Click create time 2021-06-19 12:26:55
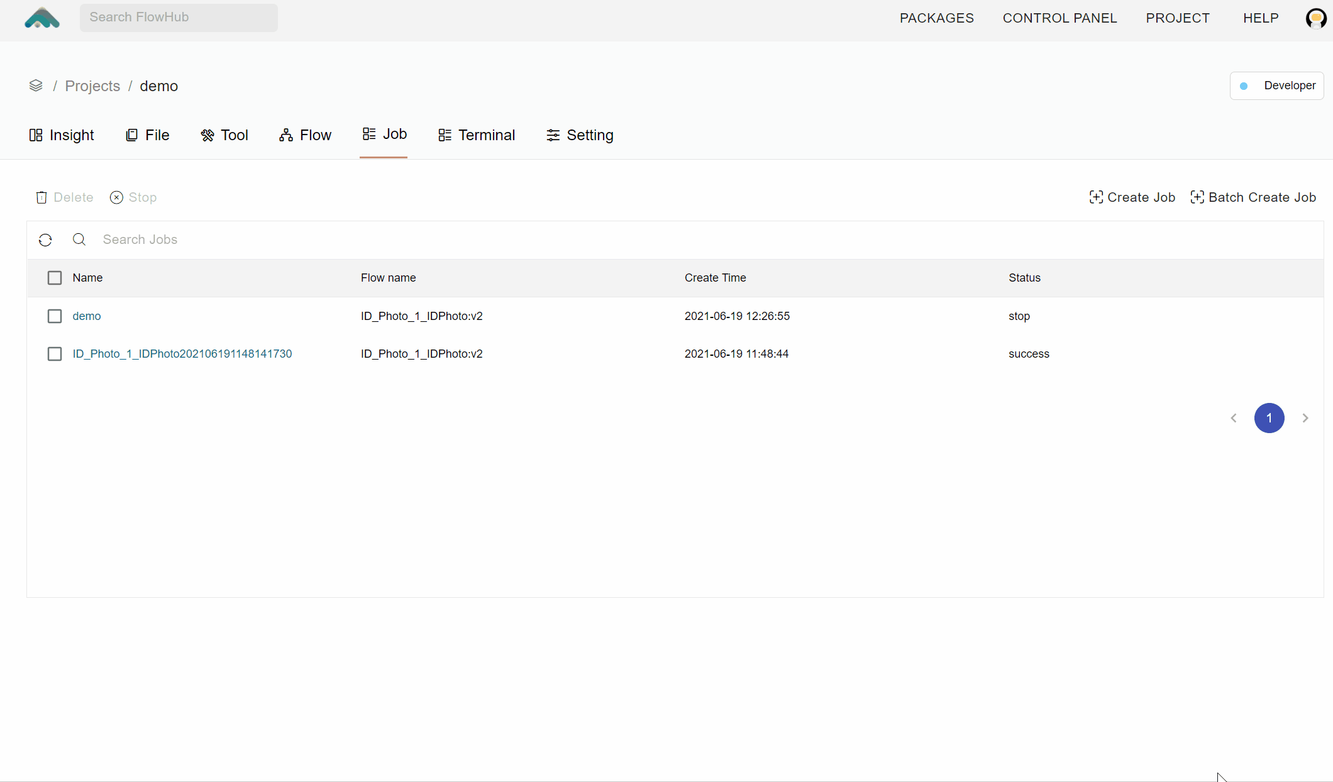 737,316
